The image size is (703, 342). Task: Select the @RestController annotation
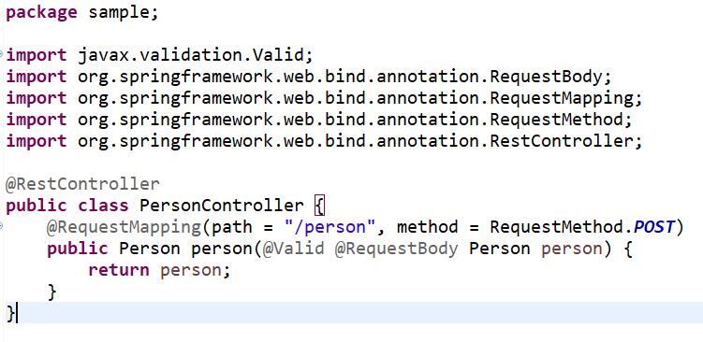(x=82, y=184)
